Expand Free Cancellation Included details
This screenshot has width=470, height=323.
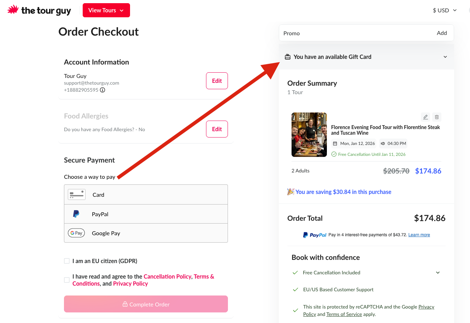pyautogui.click(x=437, y=273)
